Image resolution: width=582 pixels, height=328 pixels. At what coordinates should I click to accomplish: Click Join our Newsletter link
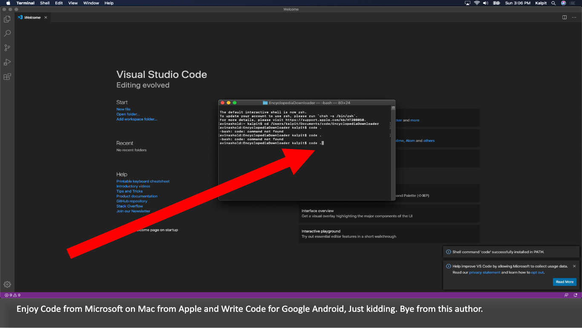pyautogui.click(x=133, y=211)
